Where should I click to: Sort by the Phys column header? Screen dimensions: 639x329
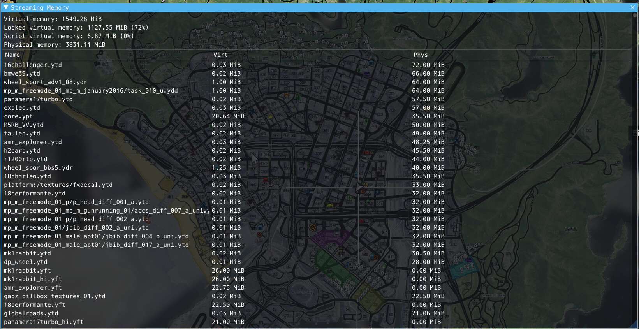pos(421,55)
